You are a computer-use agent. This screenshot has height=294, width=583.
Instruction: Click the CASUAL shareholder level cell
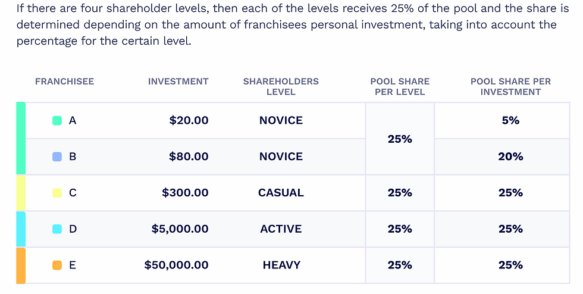pyautogui.click(x=281, y=193)
